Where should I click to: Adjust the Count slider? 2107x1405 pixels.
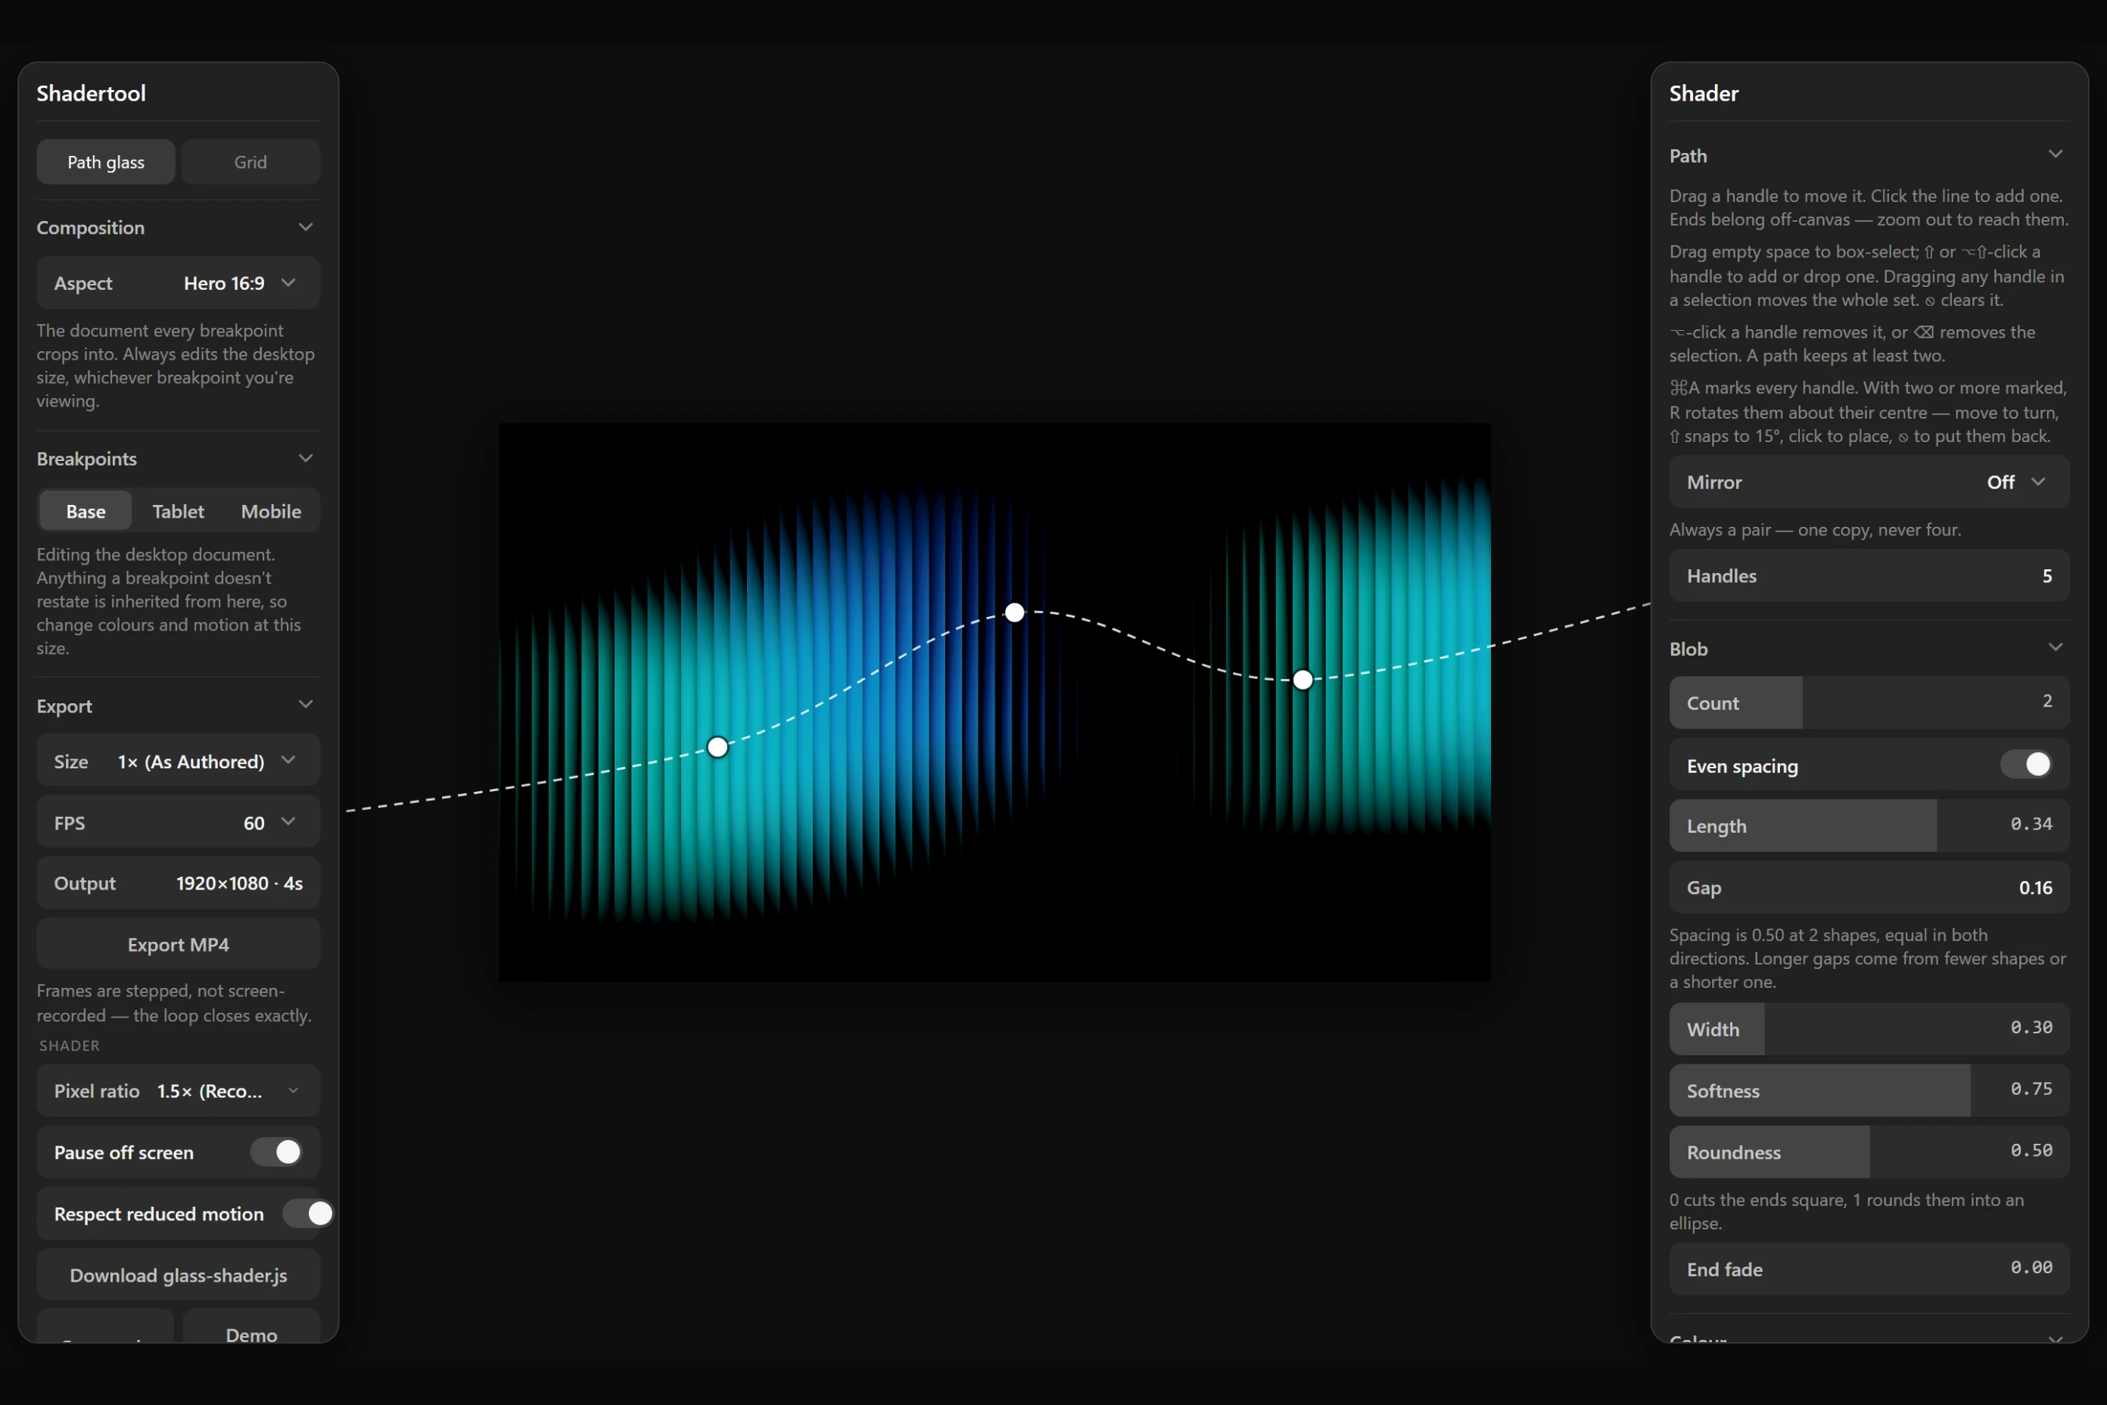click(1869, 703)
